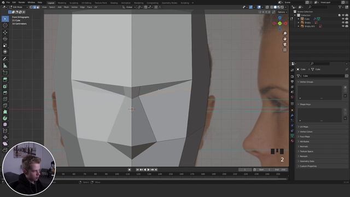Activate the Cursor tool
The image size is (350, 197).
[x=5, y=25]
